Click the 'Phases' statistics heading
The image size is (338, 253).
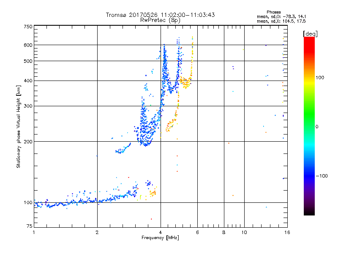click(x=273, y=12)
